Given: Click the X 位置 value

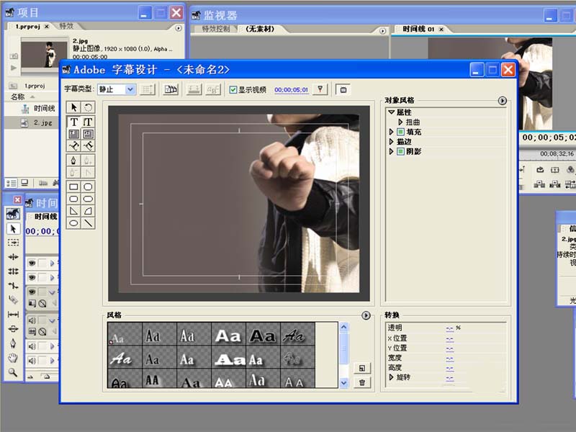Looking at the screenshot, I should coord(449,338).
